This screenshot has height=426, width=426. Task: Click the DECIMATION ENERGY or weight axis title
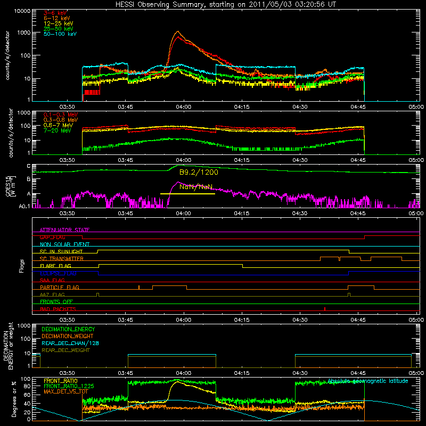[x=8, y=346]
